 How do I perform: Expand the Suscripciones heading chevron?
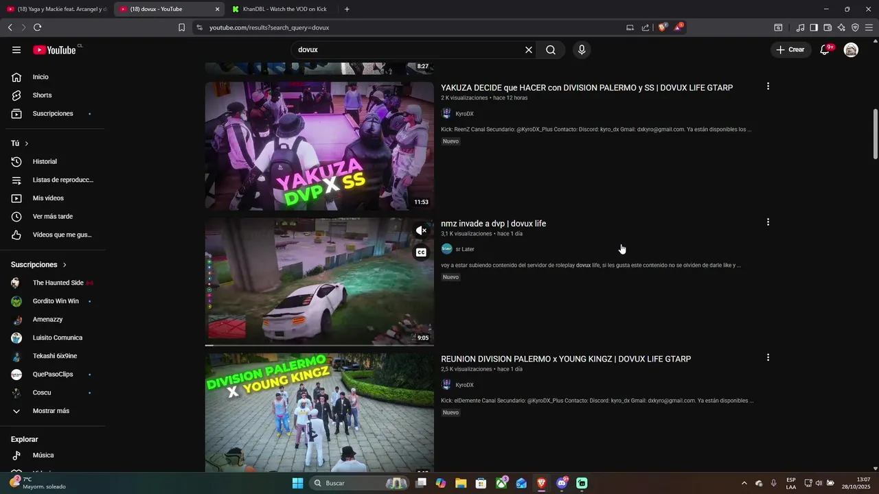tap(65, 265)
